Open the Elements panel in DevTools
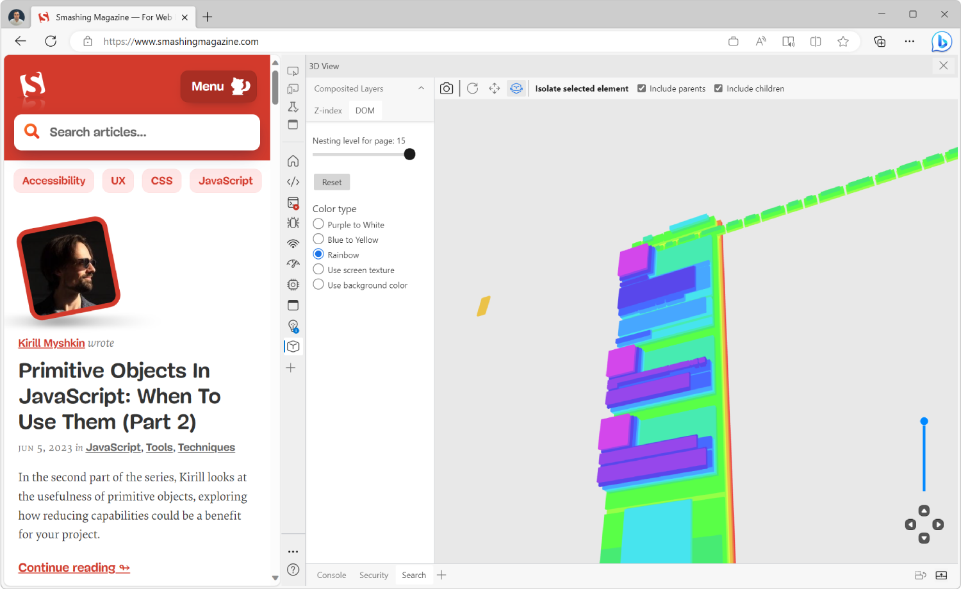Image resolution: width=961 pixels, height=589 pixels. point(293,181)
